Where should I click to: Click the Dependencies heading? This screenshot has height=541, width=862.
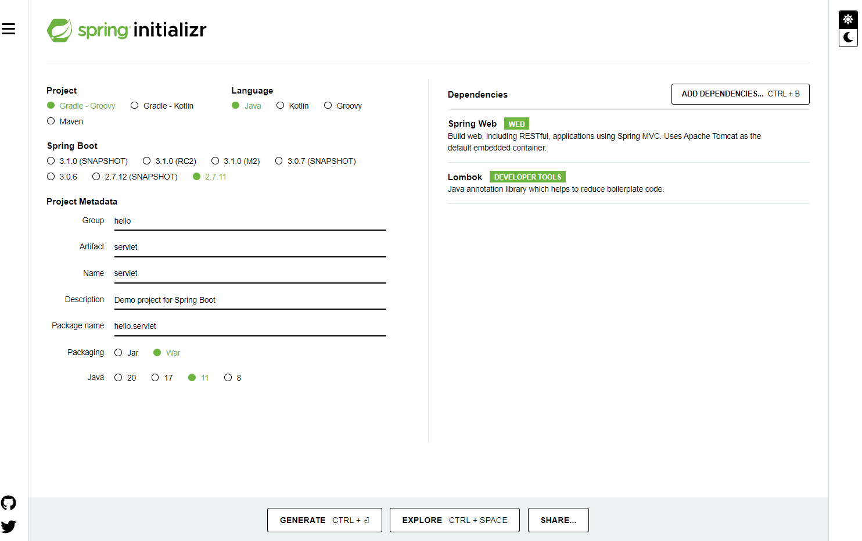point(477,95)
